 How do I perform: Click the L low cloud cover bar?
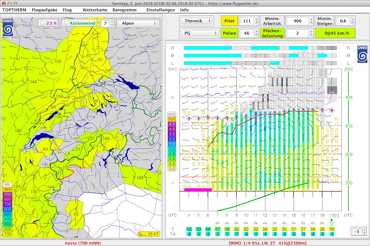[260, 63]
